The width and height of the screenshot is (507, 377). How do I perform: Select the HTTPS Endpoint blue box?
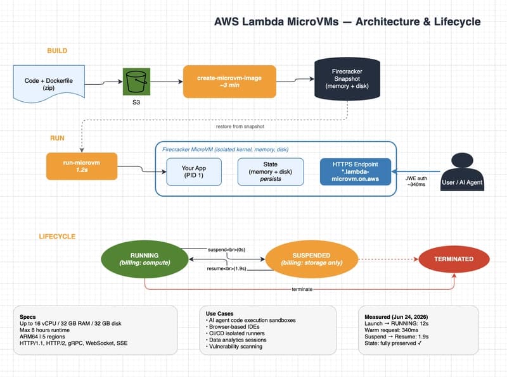click(356, 171)
